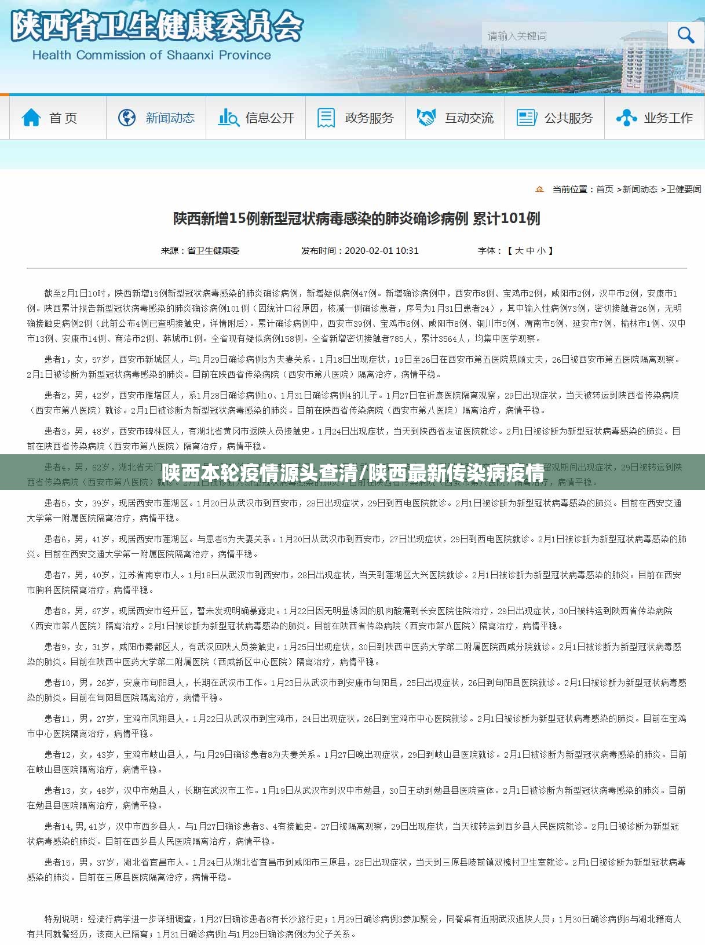Click the handshake icon beside 互动交流
705x945 pixels.
click(x=426, y=118)
